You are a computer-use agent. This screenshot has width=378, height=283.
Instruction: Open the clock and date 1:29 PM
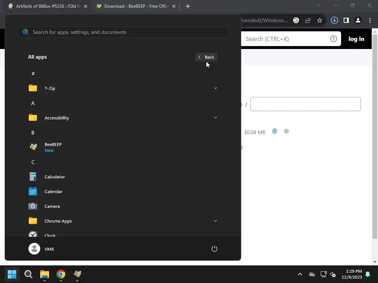tap(352, 274)
